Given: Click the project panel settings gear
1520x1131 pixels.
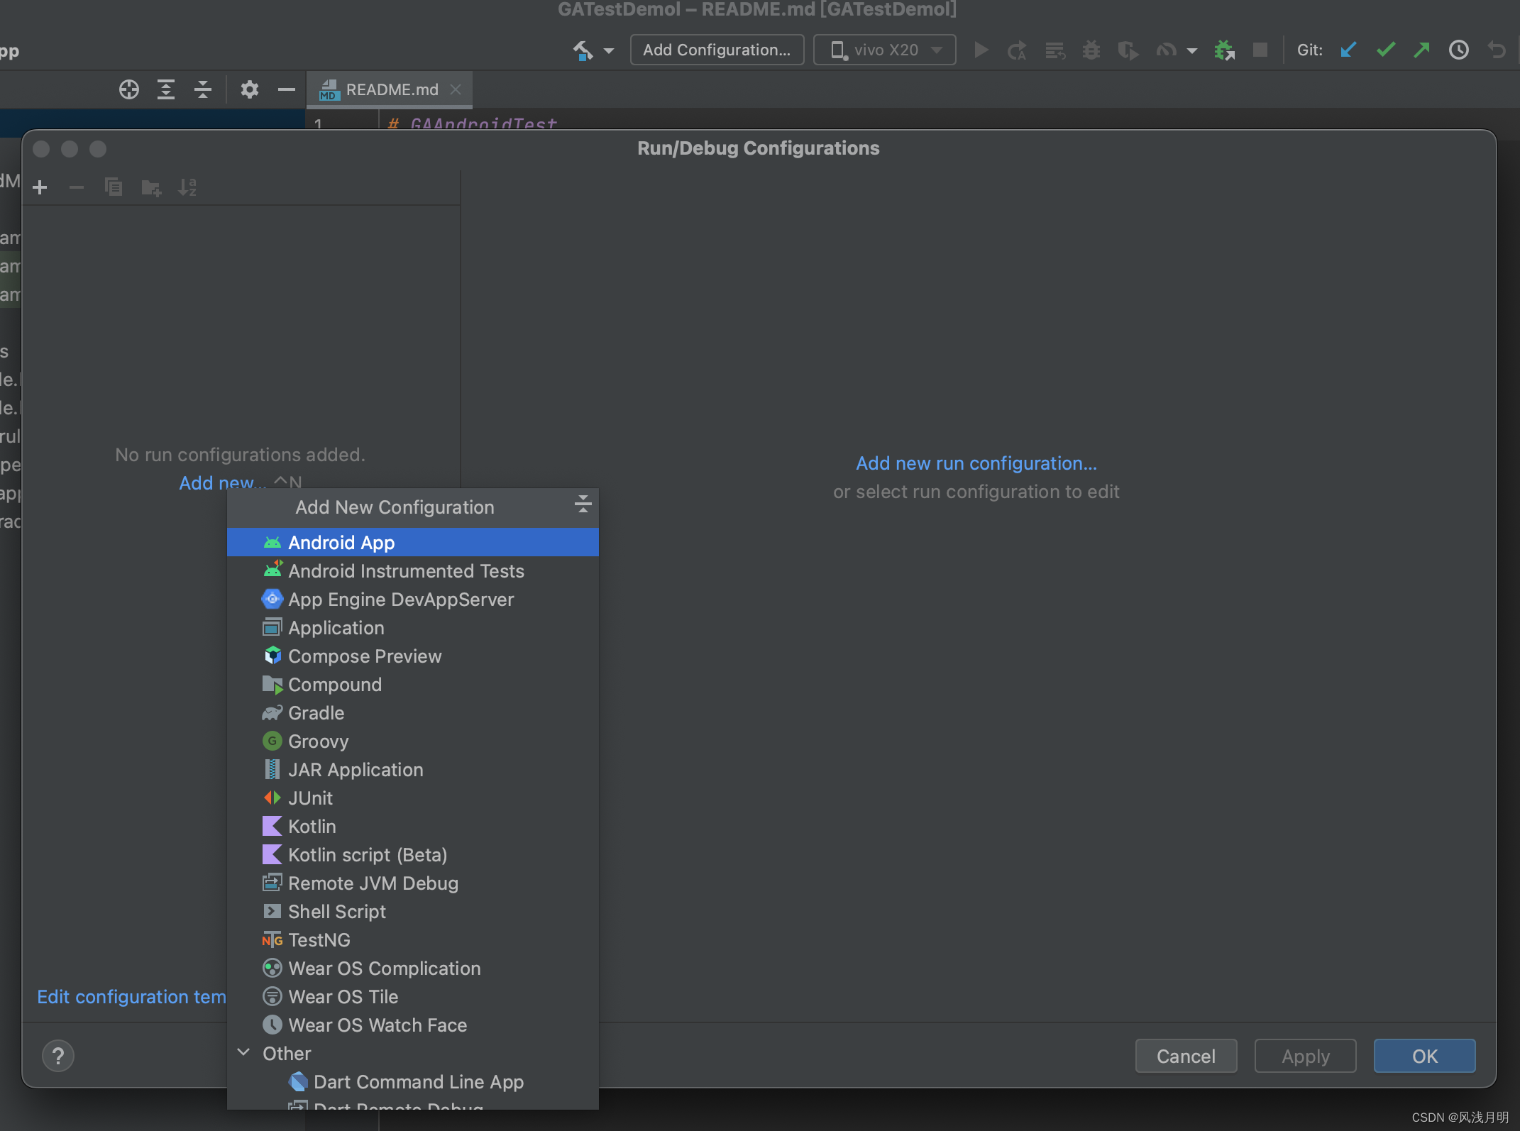Looking at the screenshot, I should (x=249, y=89).
